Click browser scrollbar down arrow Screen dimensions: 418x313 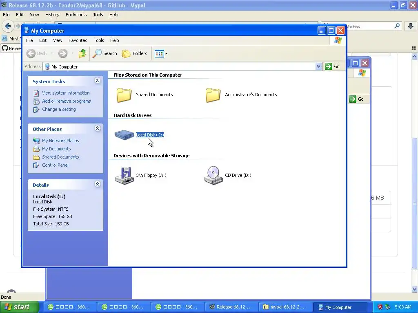tap(414, 289)
